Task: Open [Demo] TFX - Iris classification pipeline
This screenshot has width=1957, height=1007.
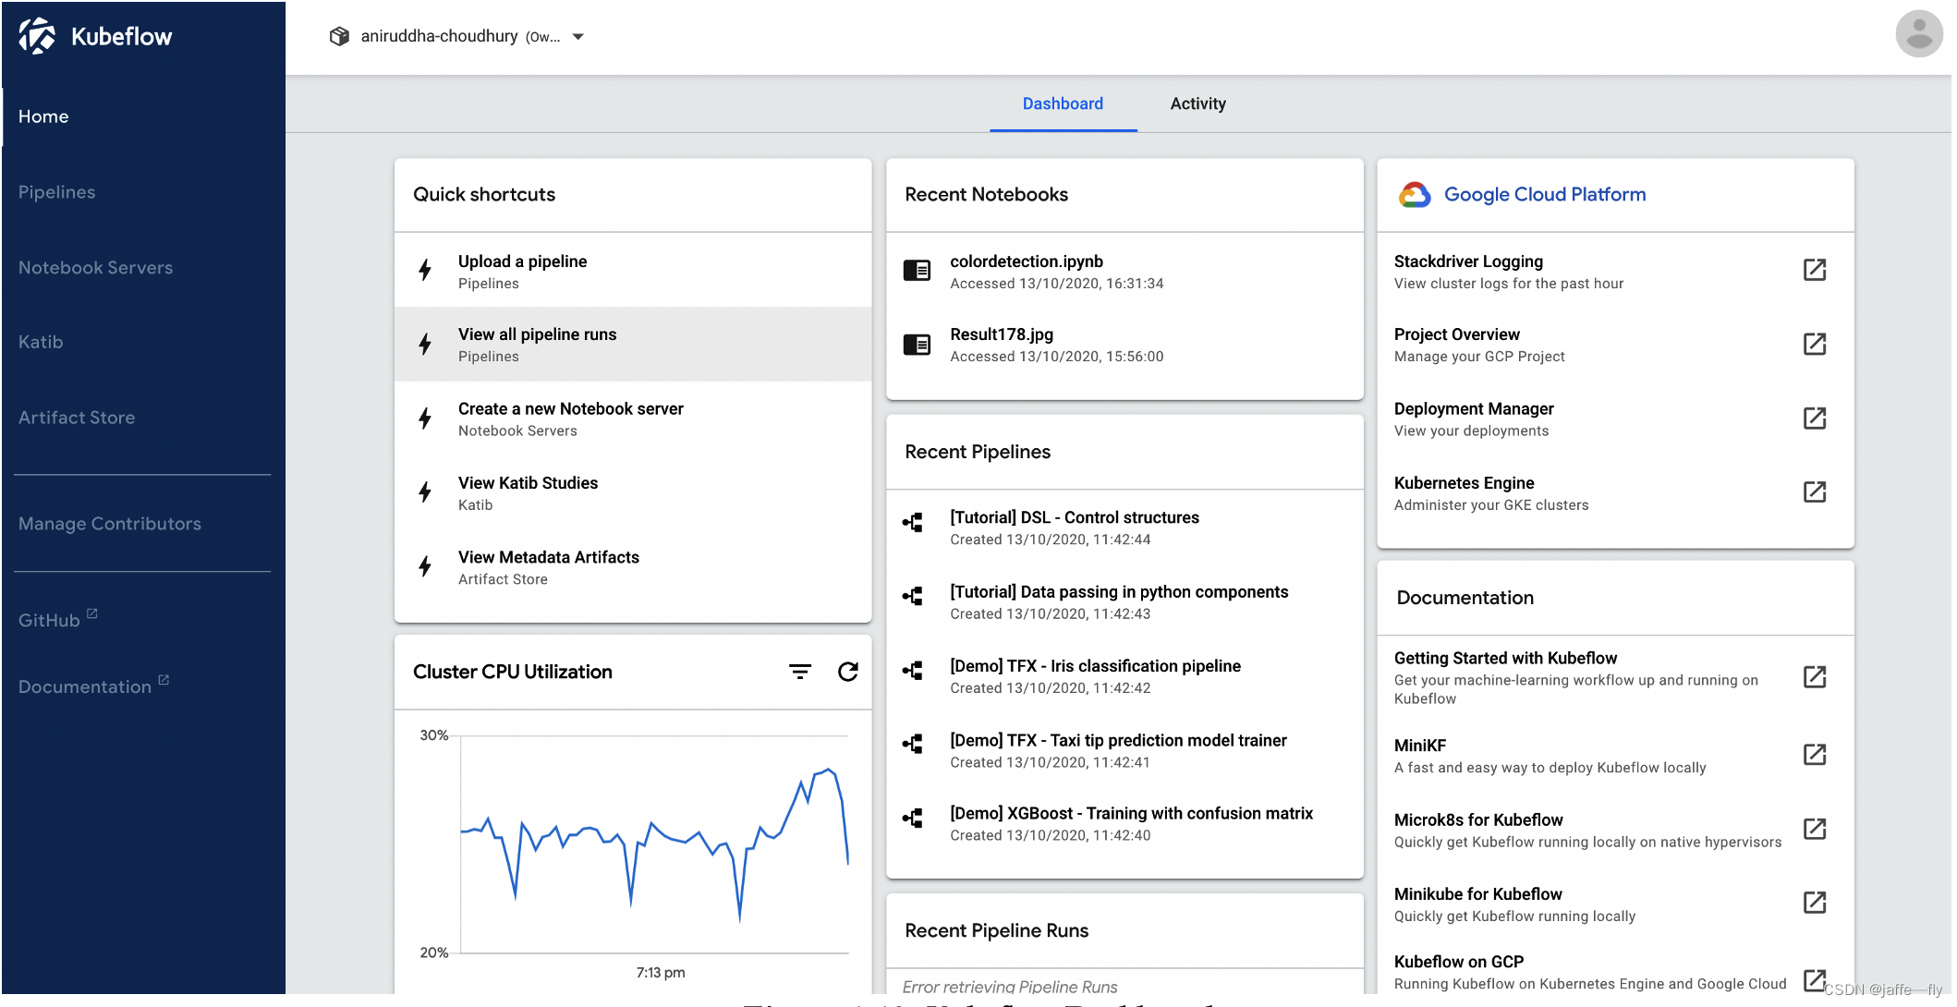Action: (x=1124, y=676)
